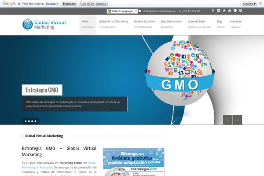Go to previous slide arrow

tap(227, 120)
